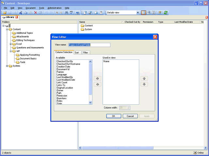Open the Help menu
The width and height of the screenshot is (209, 156).
tap(67, 8)
